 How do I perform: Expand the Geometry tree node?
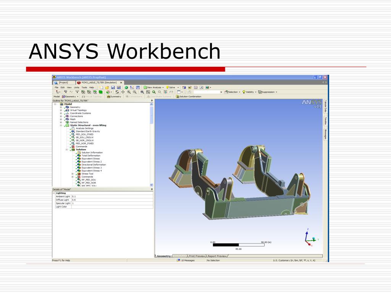point(61,107)
